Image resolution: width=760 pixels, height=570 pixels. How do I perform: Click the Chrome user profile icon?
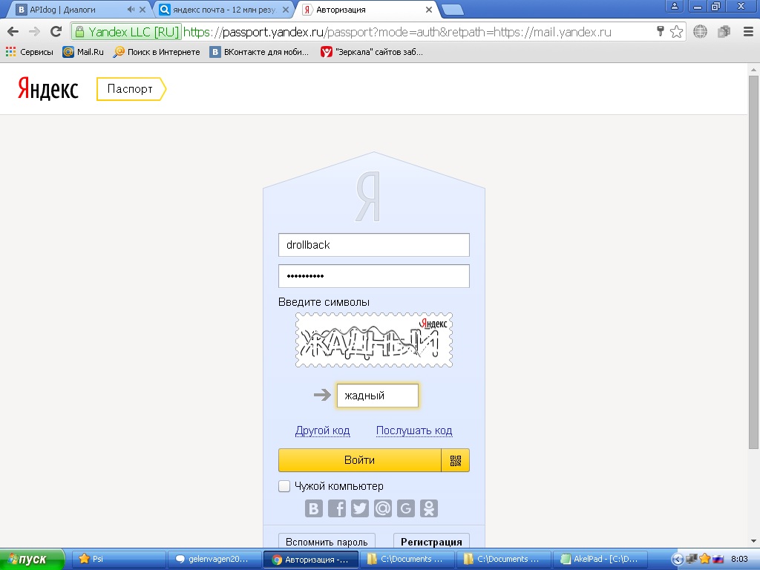click(674, 6)
